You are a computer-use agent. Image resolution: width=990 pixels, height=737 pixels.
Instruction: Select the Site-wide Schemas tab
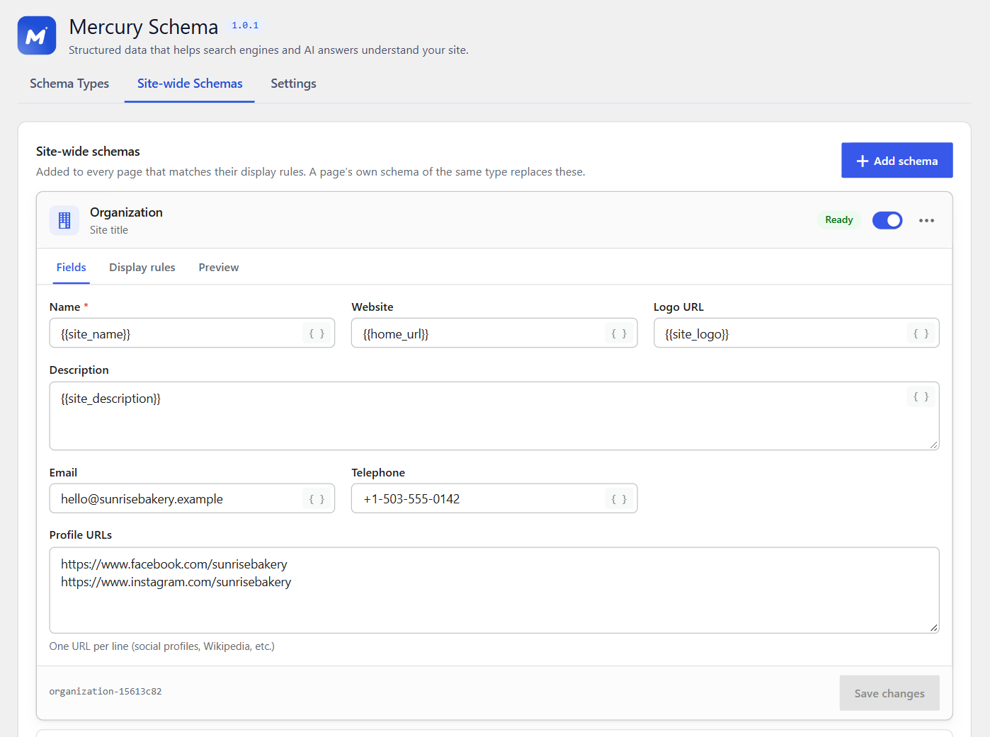[190, 84]
